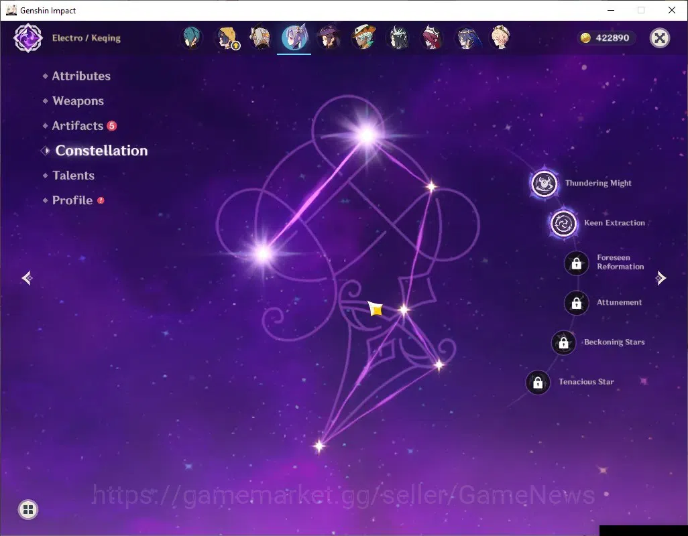This screenshot has height=536, width=688.
Task: Click the red 5 badge next to Artifacts
Action: (x=112, y=126)
